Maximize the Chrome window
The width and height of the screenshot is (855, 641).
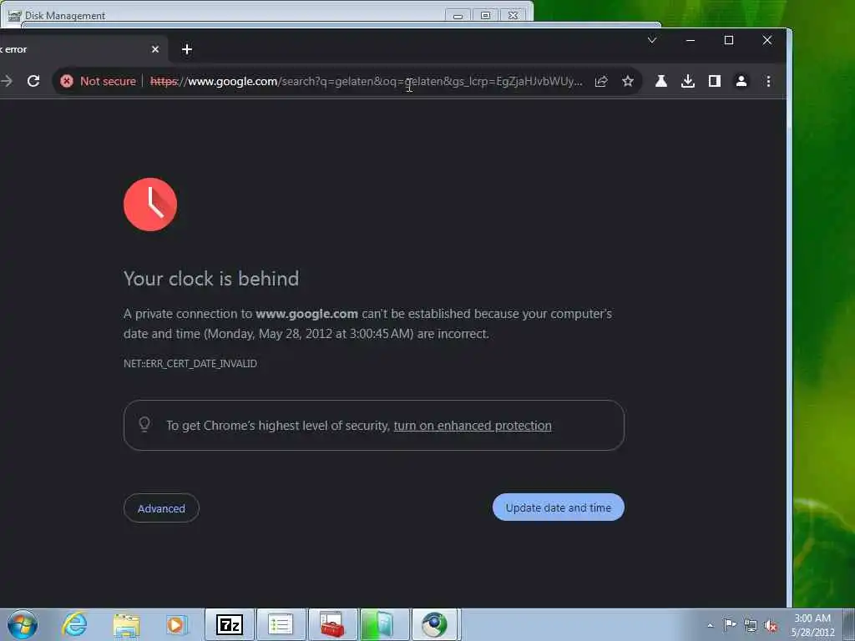click(x=728, y=40)
